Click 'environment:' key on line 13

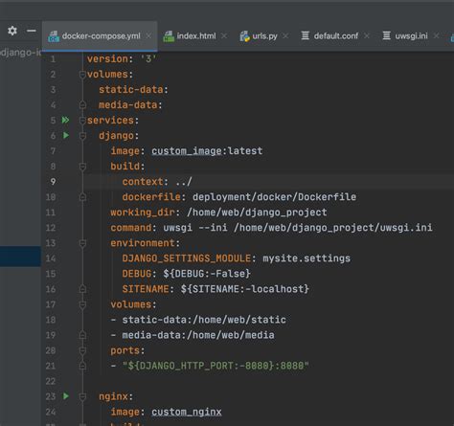click(x=146, y=243)
